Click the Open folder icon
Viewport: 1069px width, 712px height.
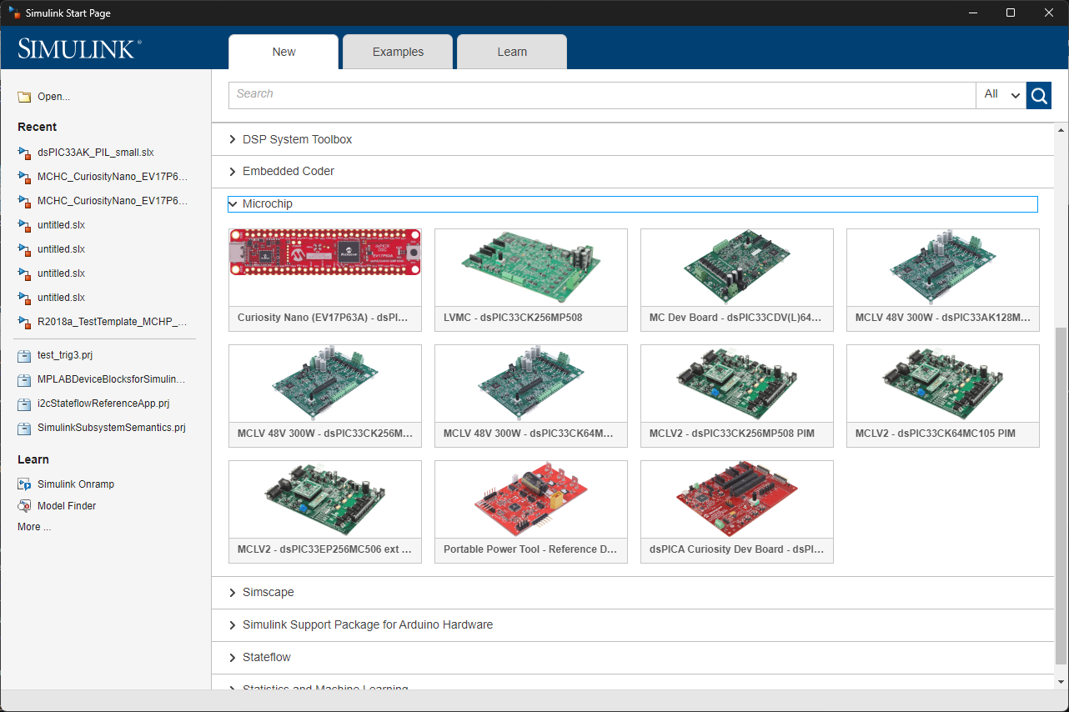24,97
